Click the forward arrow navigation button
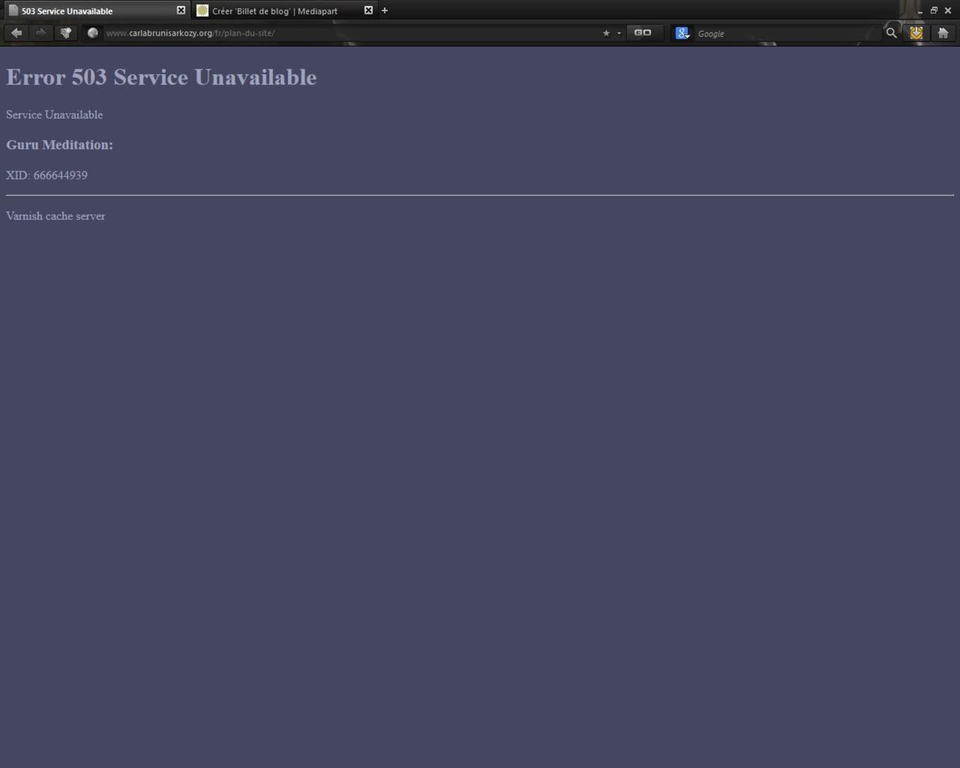The width and height of the screenshot is (960, 768). [41, 33]
